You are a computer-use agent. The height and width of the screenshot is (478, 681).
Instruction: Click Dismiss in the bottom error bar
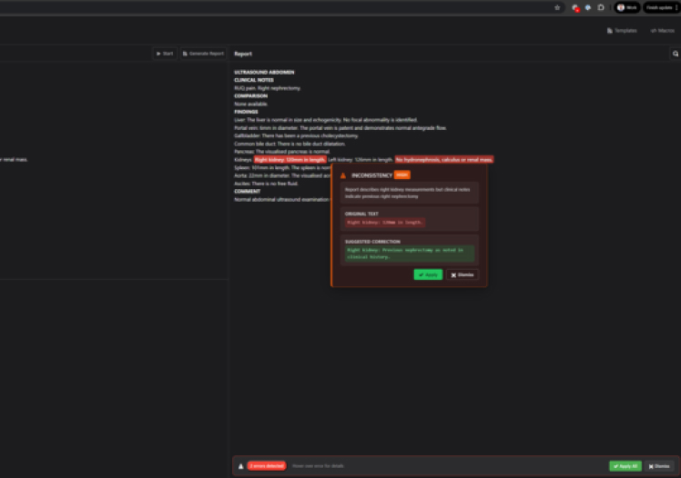(659, 465)
